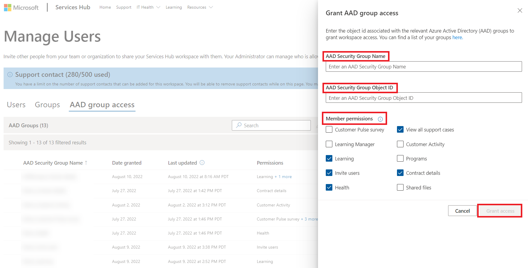The height and width of the screenshot is (268, 528).
Task: Click the Permissions column header
Action: [x=270, y=163]
